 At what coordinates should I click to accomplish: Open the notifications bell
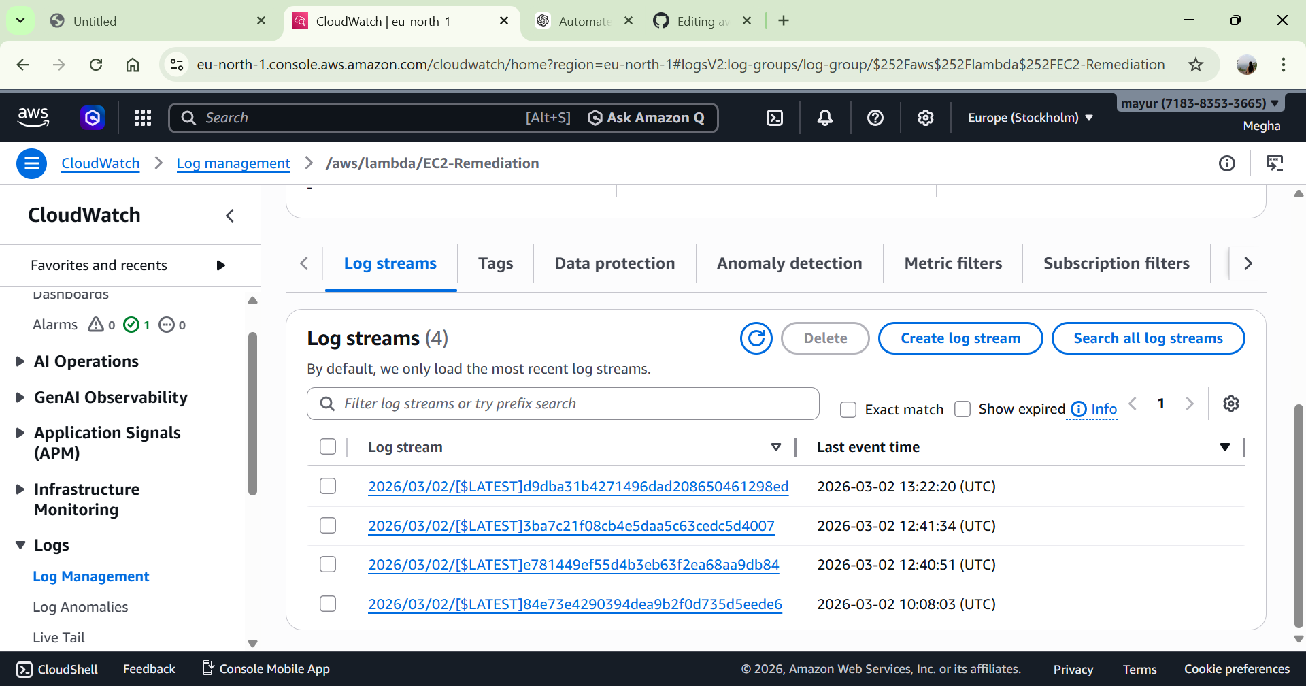(825, 118)
